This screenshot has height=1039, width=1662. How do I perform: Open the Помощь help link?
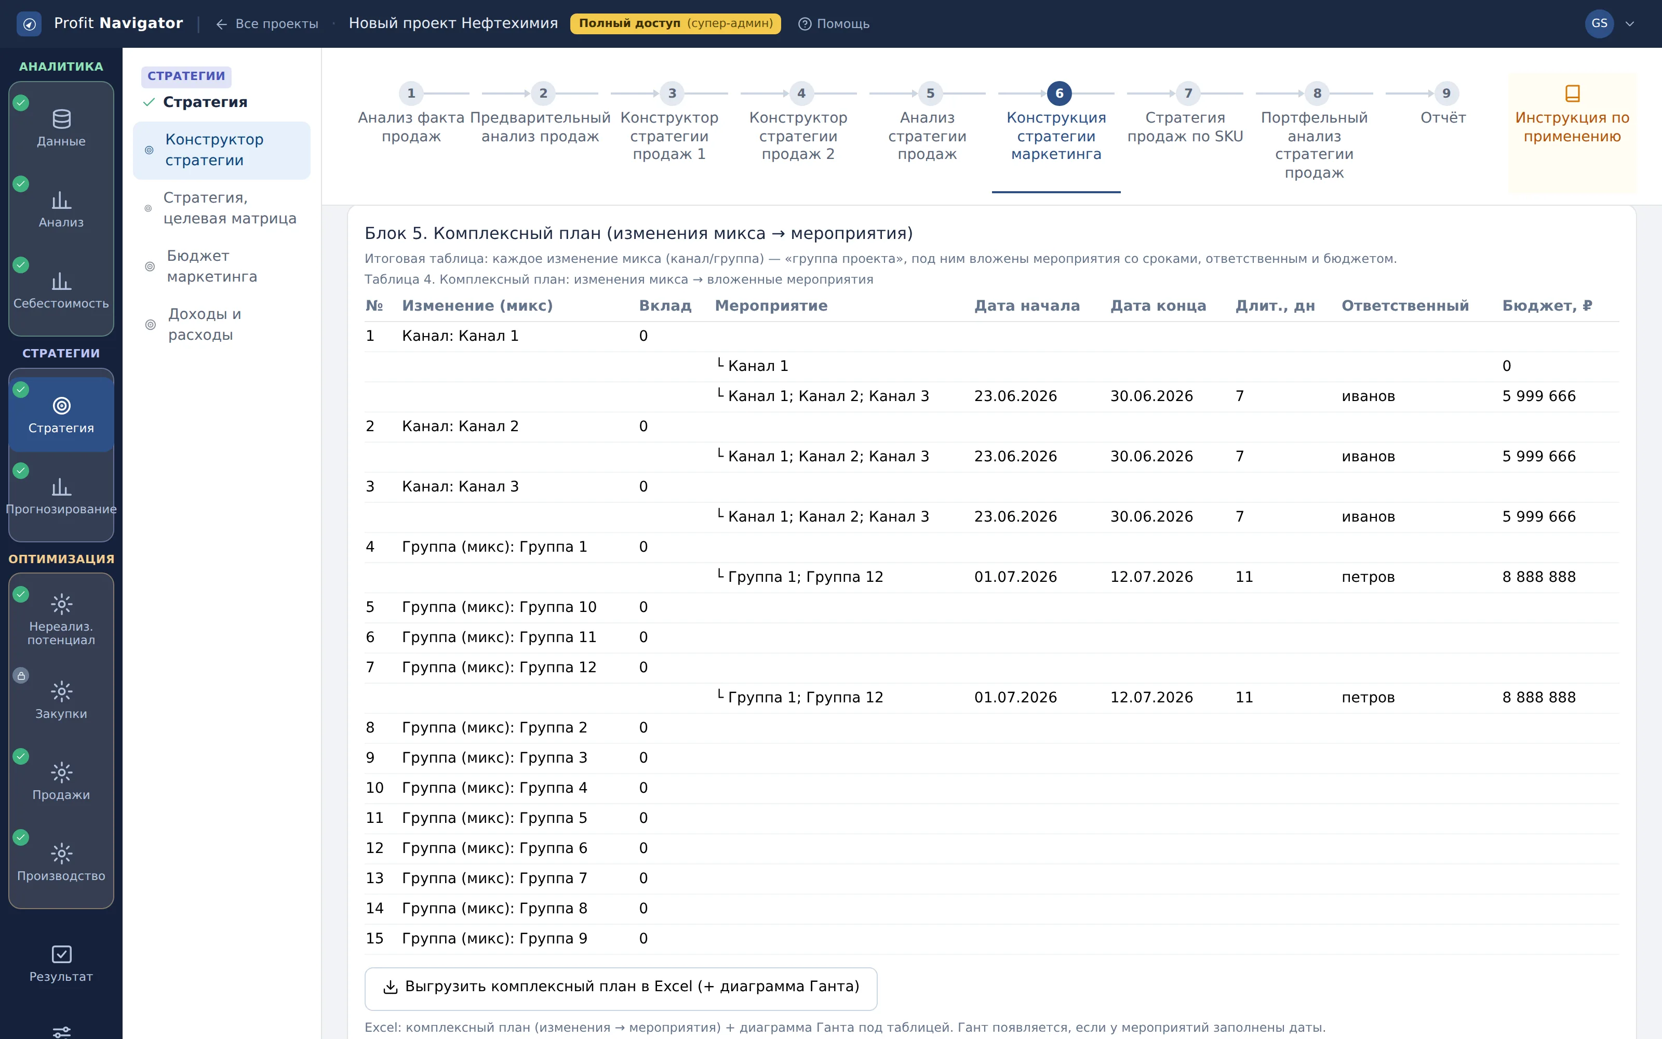[x=834, y=24]
